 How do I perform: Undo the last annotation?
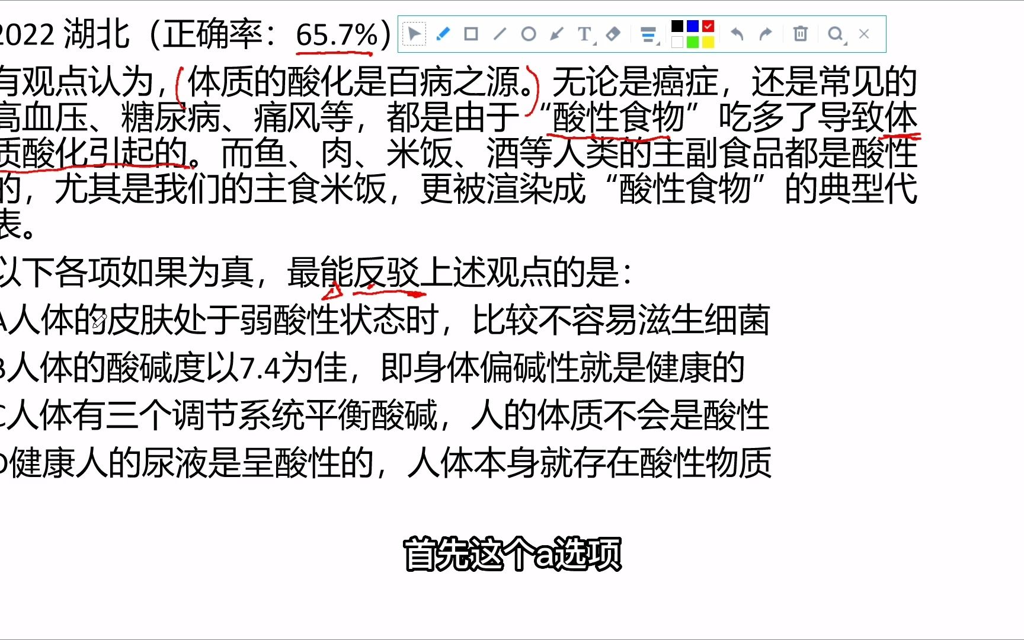click(737, 34)
